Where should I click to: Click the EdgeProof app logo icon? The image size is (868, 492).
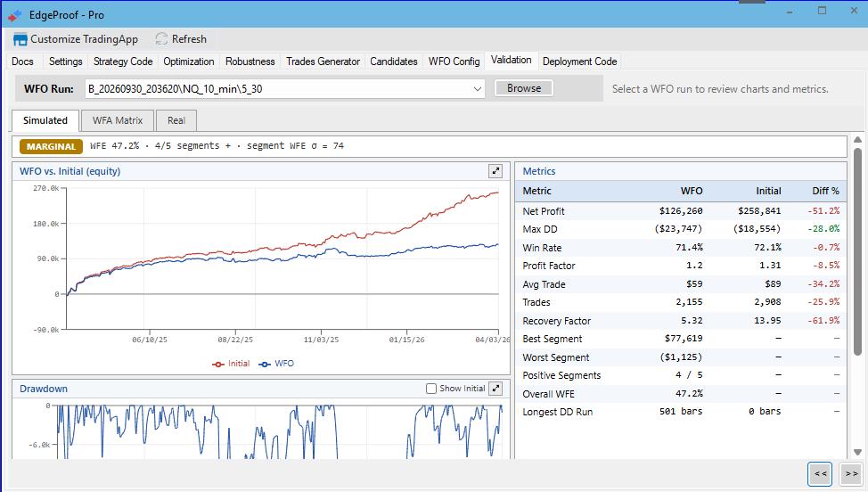15,15
